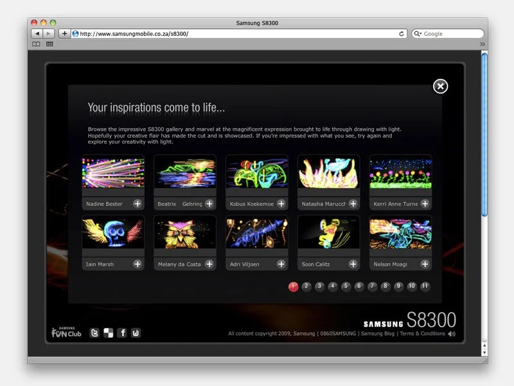
Task: Click the vertical scrollbar thumb
Action: (484, 134)
